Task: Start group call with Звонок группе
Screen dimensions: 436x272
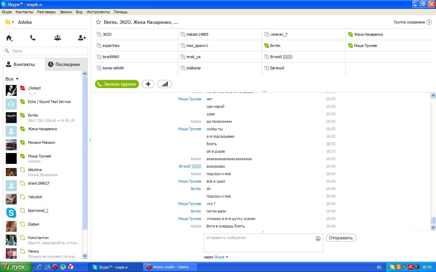Action: coord(117,84)
